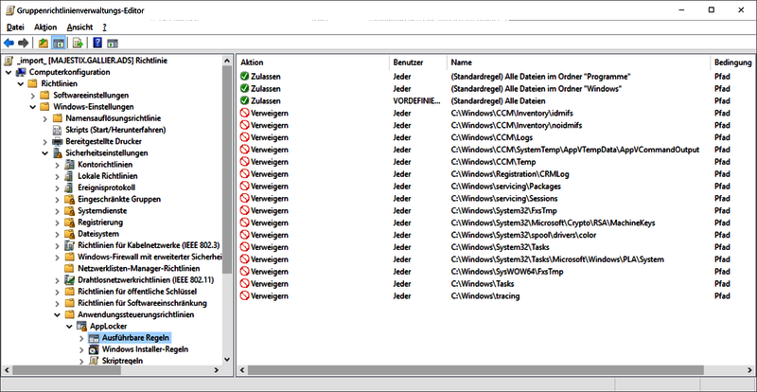Image resolution: width=757 pixels, height=392 pixels.
Task: Open the Datei menu
Action: click(15, 27)
